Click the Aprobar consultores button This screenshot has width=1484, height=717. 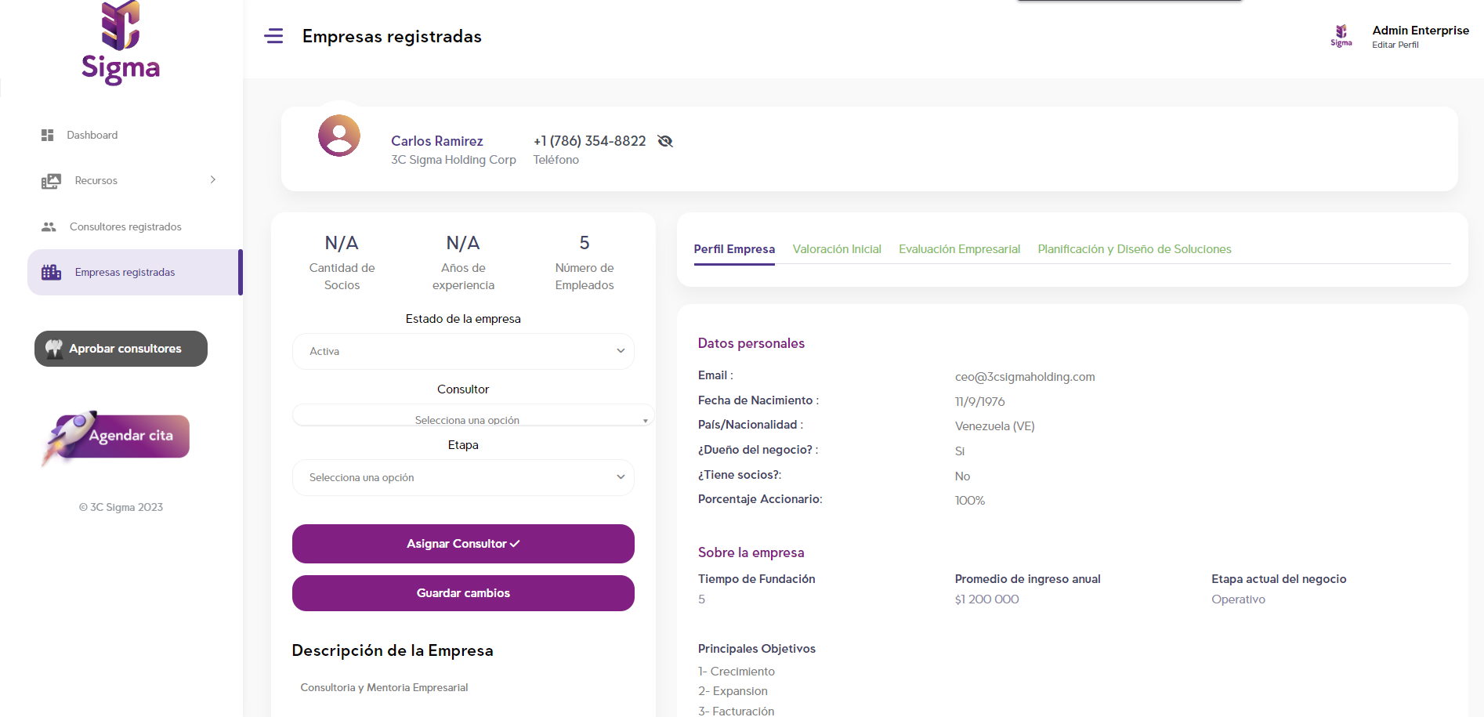click(x=121, y=349)
